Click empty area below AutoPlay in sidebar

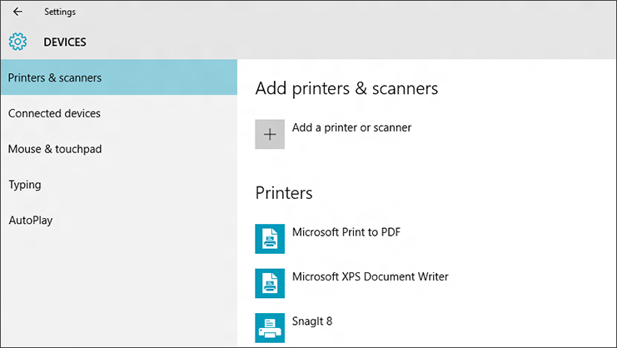[x=117, y=291]
